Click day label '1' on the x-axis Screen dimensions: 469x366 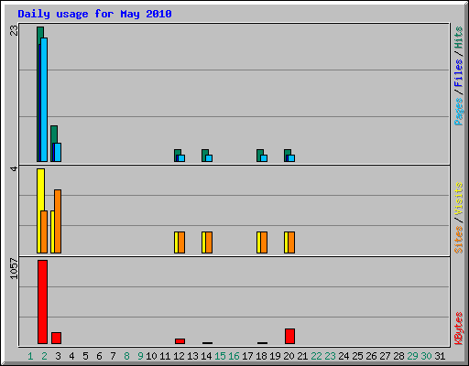coord(30,356)
